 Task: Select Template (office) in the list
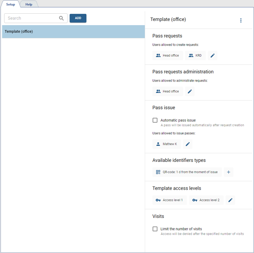coord(73,31)
